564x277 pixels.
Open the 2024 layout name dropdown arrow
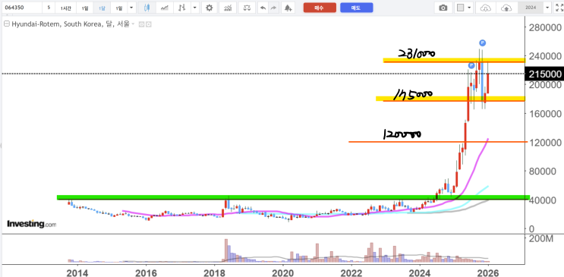pos(547,8)
